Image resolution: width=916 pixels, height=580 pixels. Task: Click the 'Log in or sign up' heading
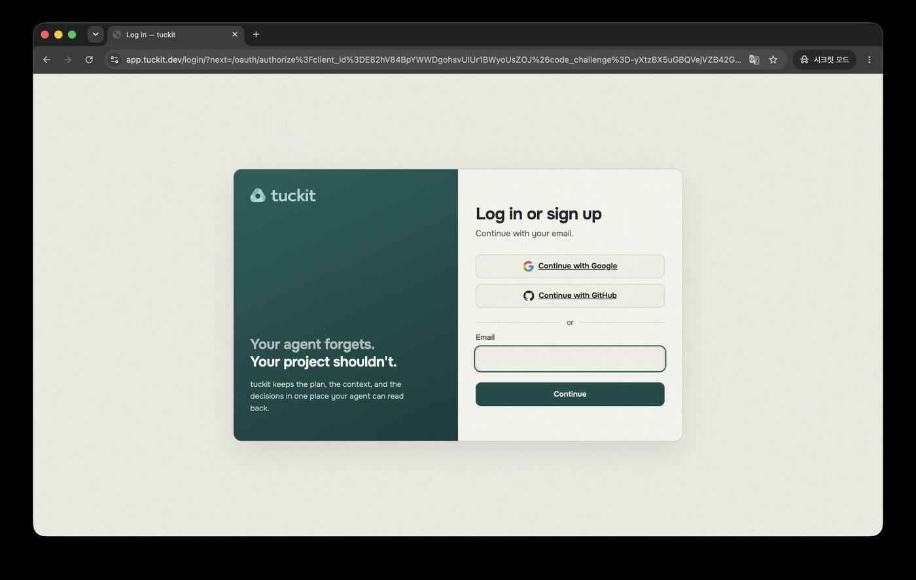pyautogui.click(x=538, y=214)
